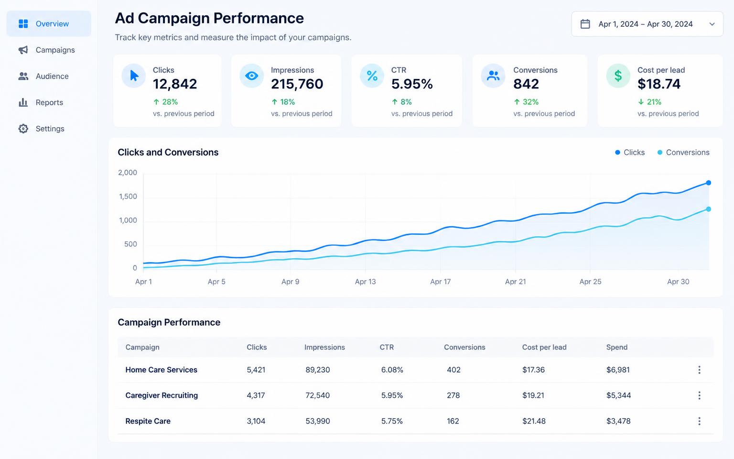Click the 53,990 impressions cell

(x=318, y=421)
